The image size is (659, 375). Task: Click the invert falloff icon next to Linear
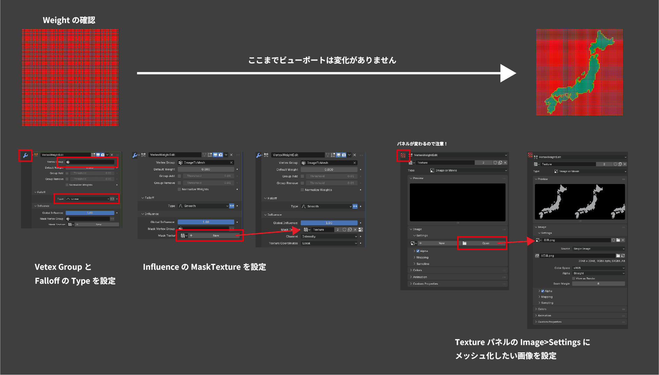tap(112, 199)
